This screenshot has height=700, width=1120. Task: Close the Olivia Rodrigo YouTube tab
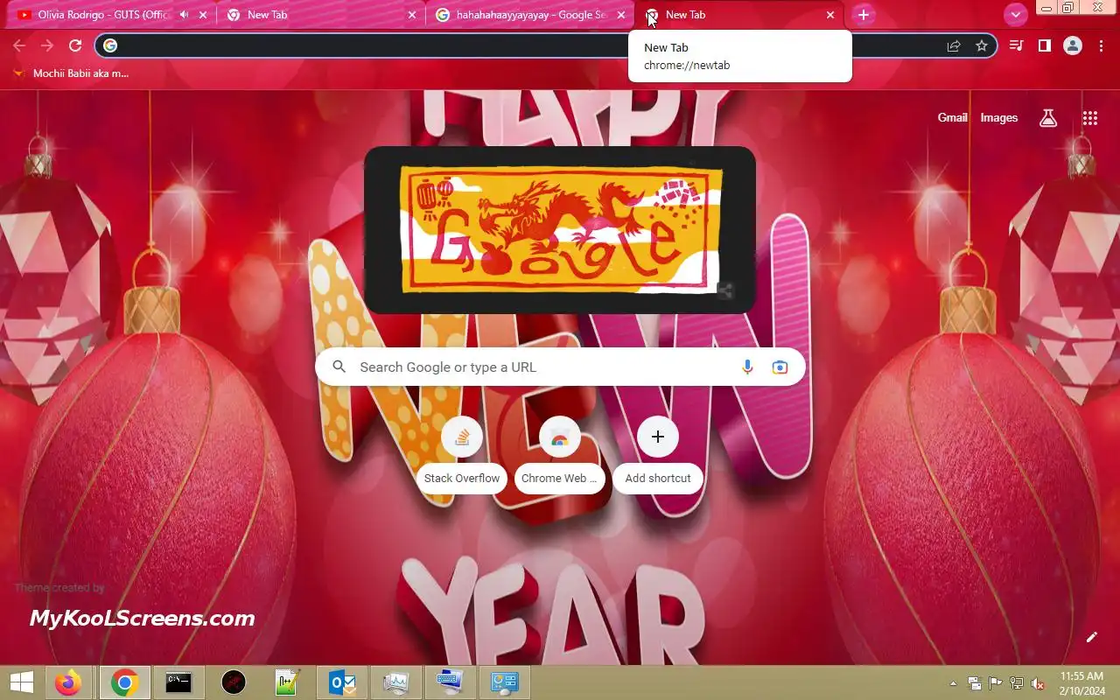tap(203, 15)
